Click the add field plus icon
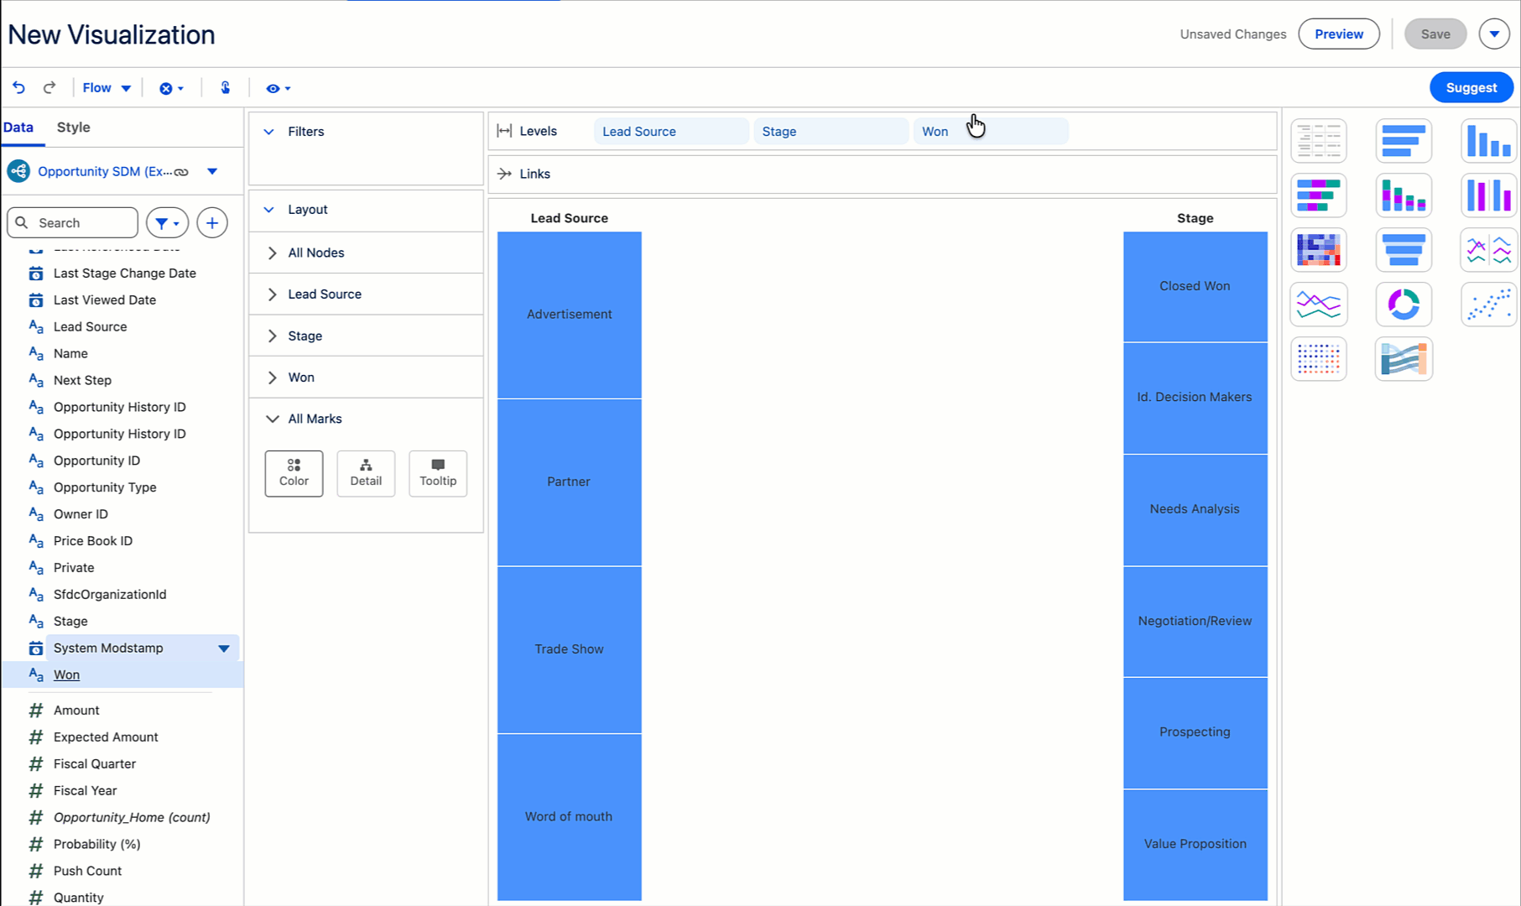 click(x=212, y=223)
